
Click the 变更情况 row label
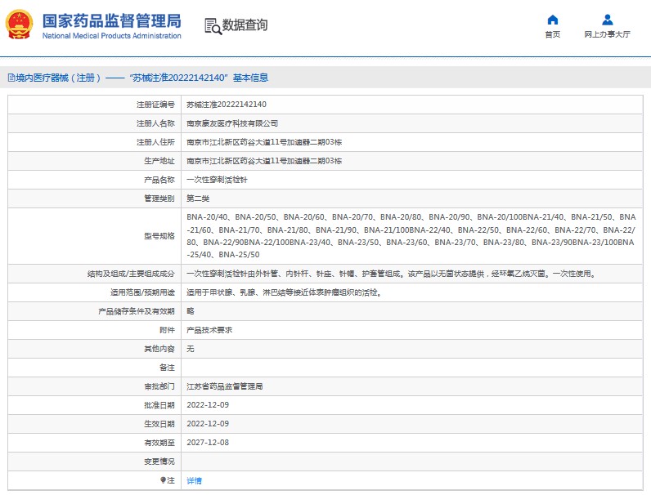point(159,462)
